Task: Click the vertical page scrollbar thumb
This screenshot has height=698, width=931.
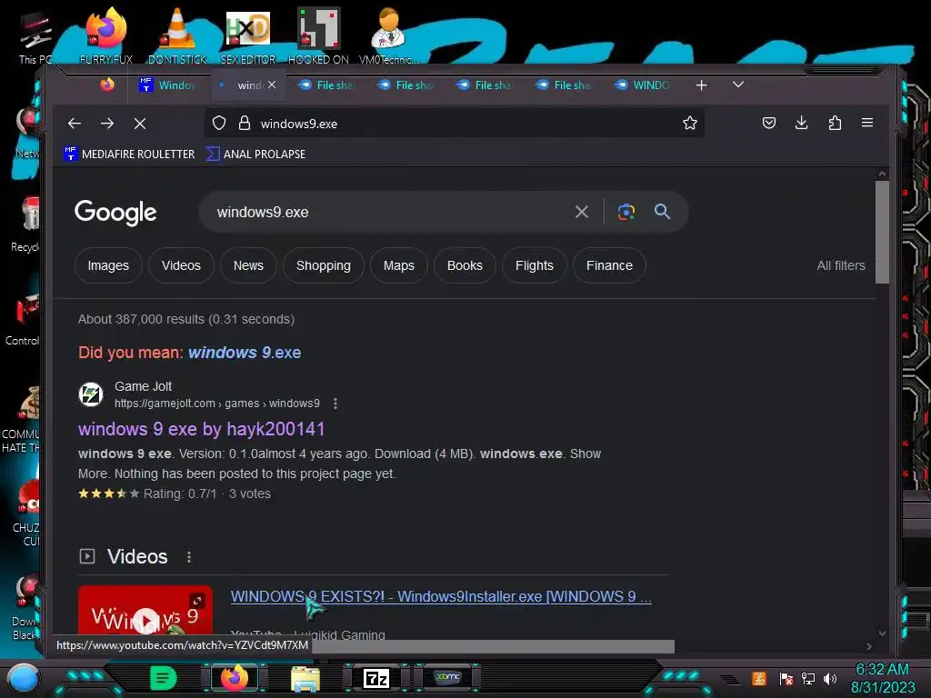Action: pyautogui.click(x=882, y=232)
